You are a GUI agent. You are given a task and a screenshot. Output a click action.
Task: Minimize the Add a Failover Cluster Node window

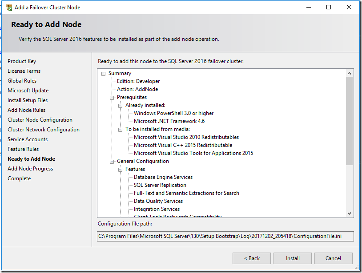(x=309, y=8)
